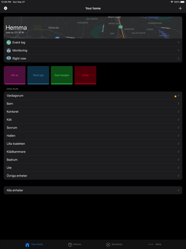Tap the Event log waveform icon
The width and height of the screenshot is (186, 249).
(x=9, y=42)
